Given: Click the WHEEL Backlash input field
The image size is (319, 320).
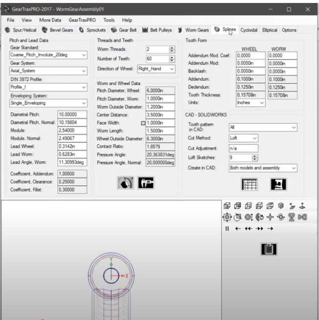Looking at the screenshot, I should click(x=251, y=71).
